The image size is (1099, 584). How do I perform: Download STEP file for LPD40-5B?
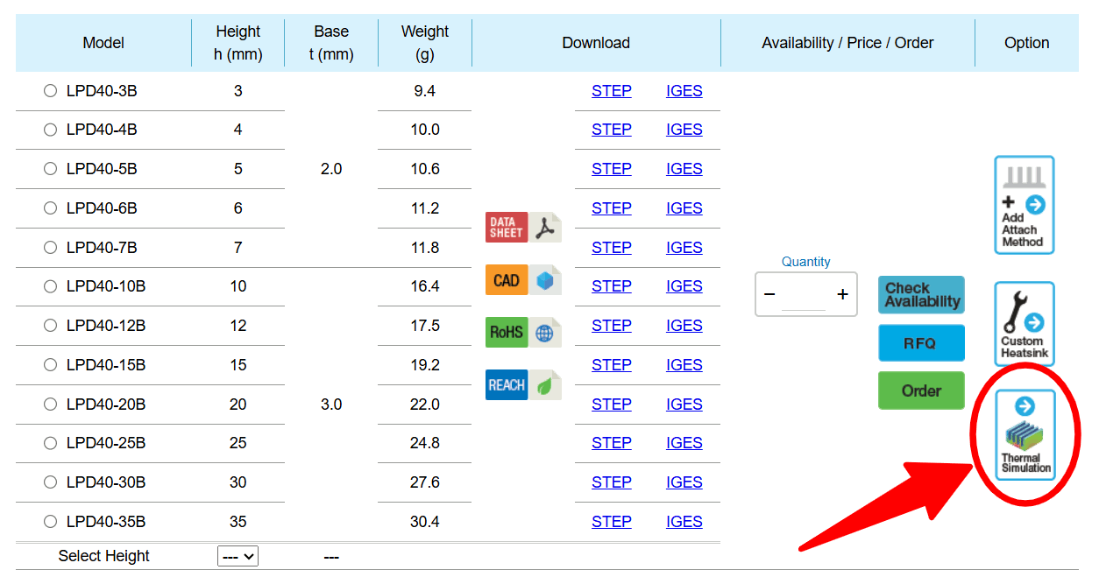point(611,169)
